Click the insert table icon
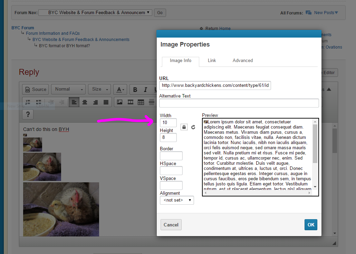The width and height of the screenshot is (356, 254). click(141, 102)
